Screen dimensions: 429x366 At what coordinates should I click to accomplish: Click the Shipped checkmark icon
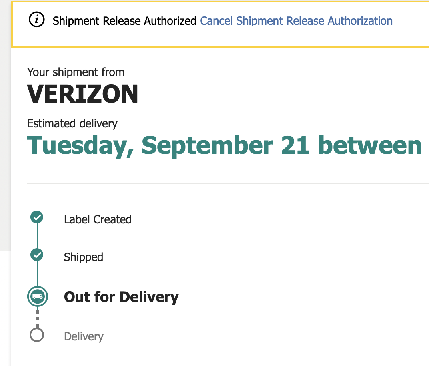(x=37, y=255)
